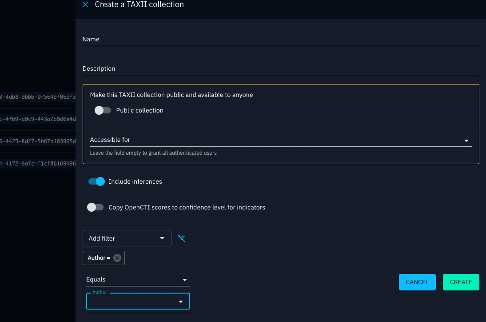Viewport: 486px width, 322px height.
Task: Click the CANCEL button
Action: tap(417, 282)
